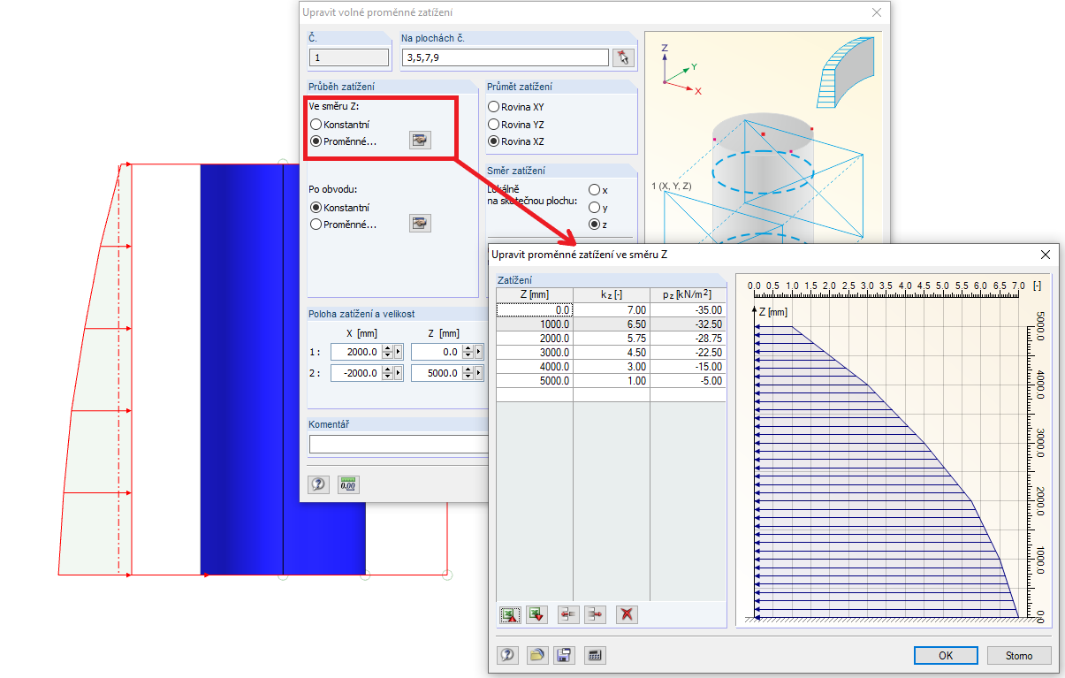Open the arrow menu beside Z 0.0
The image size is (1065, 678).
(x=478, y=352)
